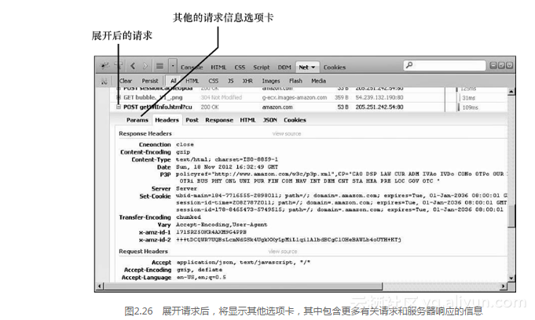Filter requests to Media
Viewport: 535px width, 320px height.
point(318,81)
